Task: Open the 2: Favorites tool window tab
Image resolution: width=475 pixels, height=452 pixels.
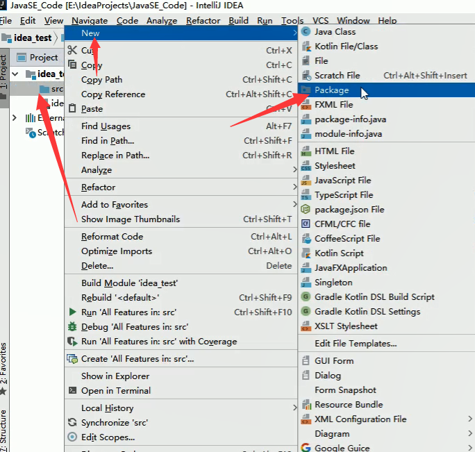Action: click(3, 368)
